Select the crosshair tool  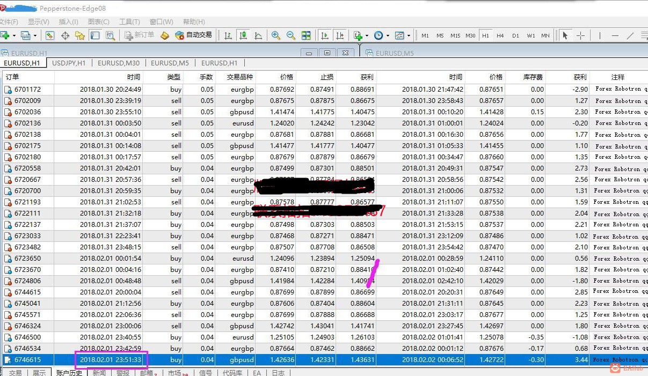click(x=580, y=35)
